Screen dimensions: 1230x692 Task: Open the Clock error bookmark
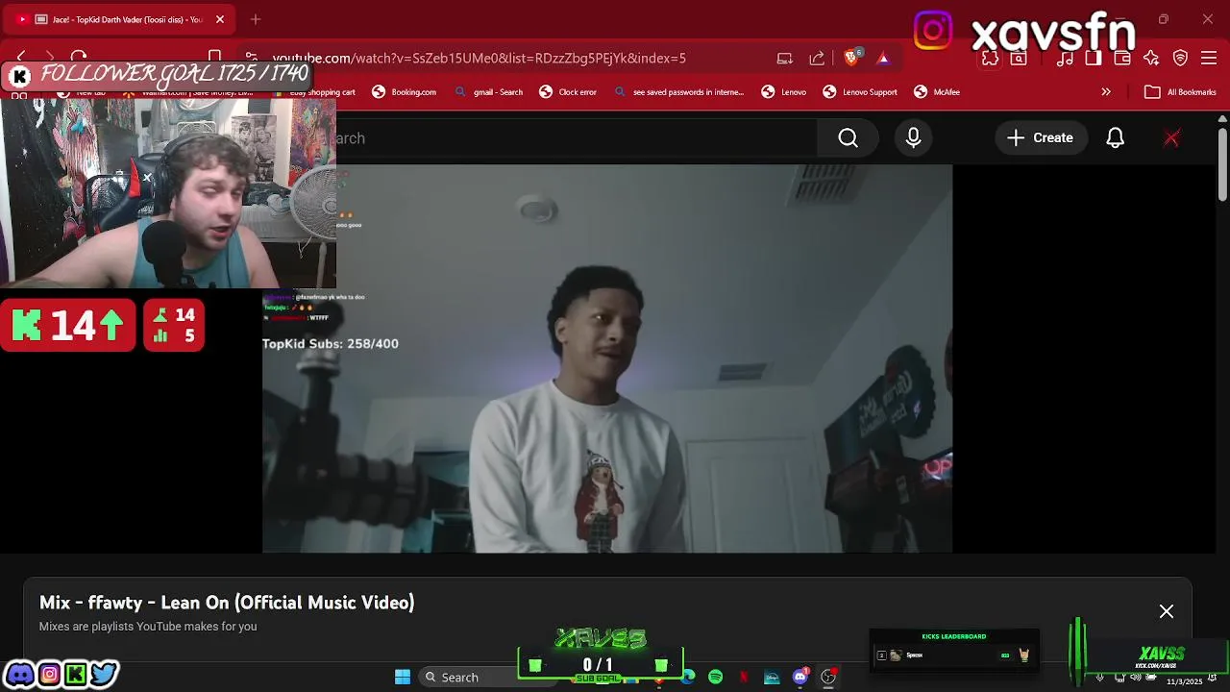[x=568, y=92]
